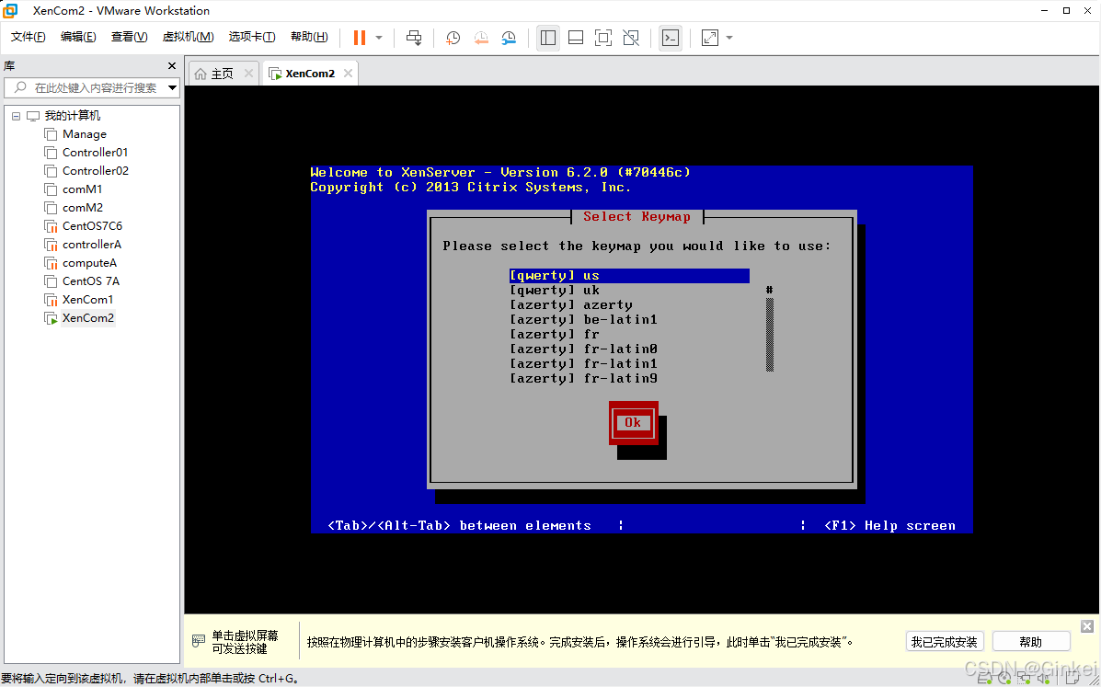Click the network adapter status icon
Viewport: 1101px width, 687px height.
tap(1022, 678)
